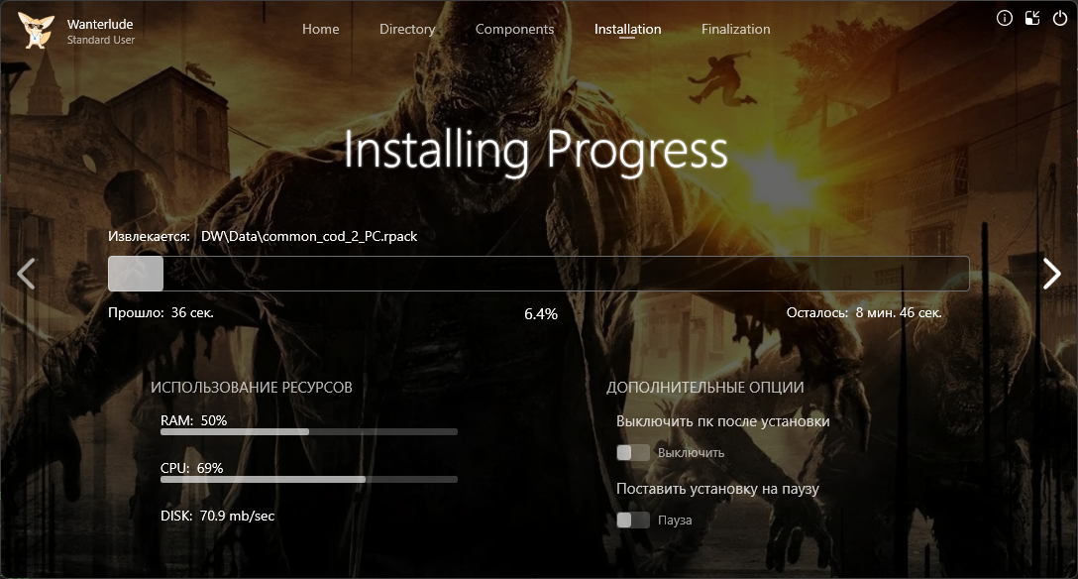Click the file path DW\Data\common_cod_2_PC.rpack
1078x579 pixels.
(309, 236)
